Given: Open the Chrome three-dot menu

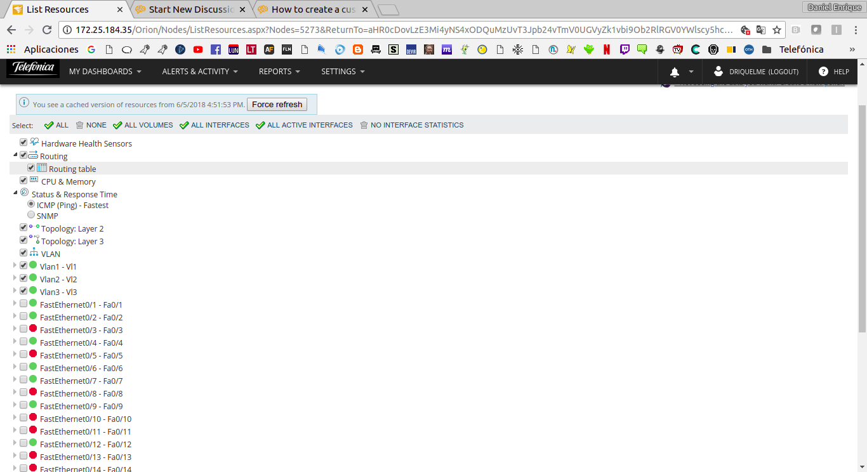Looking at the screenshot, I should (x=855, y=30).
